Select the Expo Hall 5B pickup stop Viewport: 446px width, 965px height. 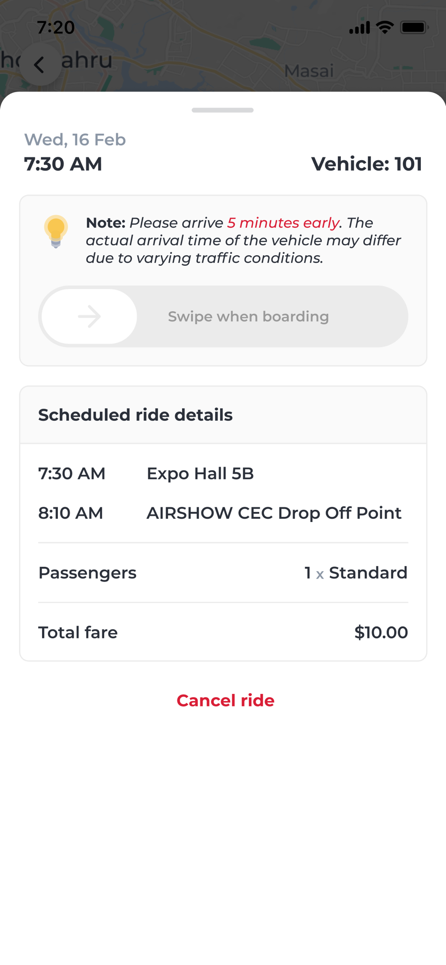pyautogui.click(x=200, y=473)
